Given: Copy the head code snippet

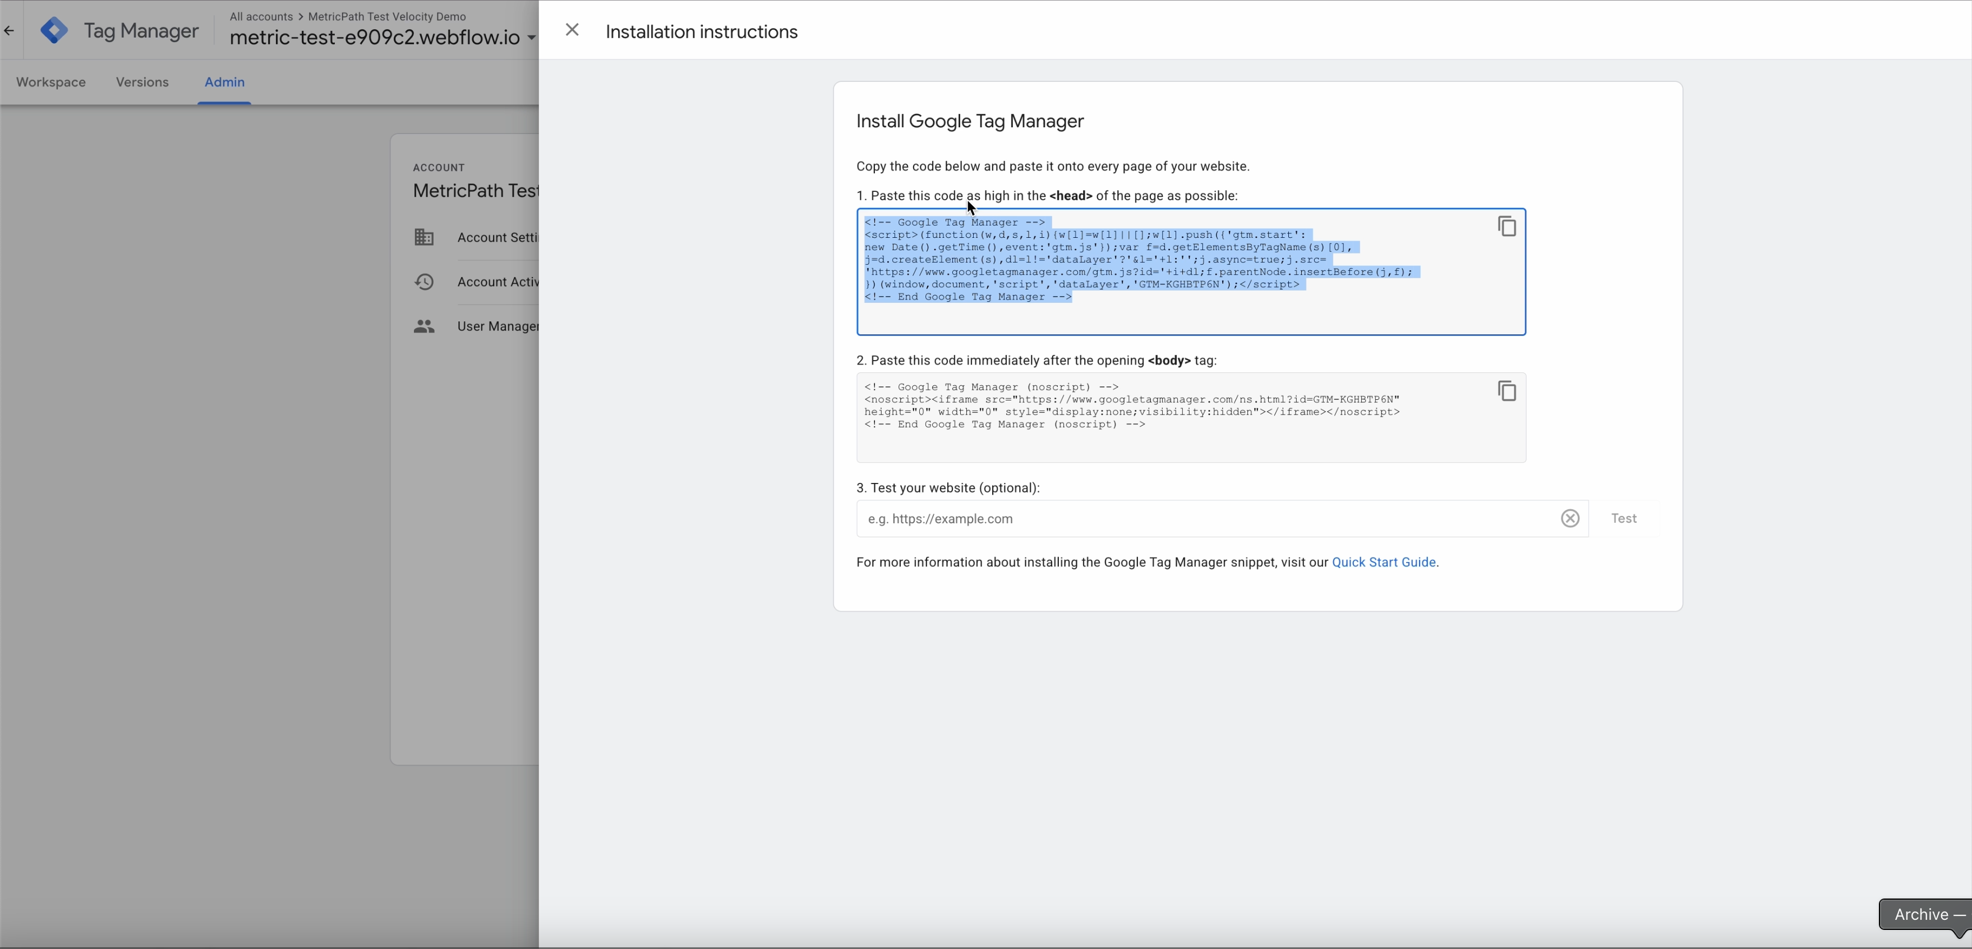Looking at the screenshot, I should tap(1506, 227).
